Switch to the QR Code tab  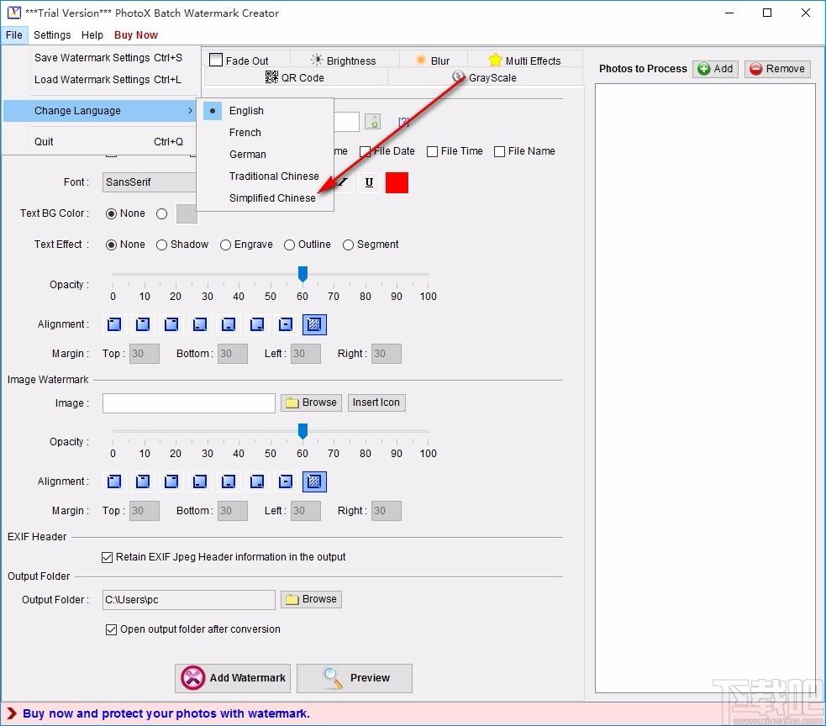click(x=296, y=77)
